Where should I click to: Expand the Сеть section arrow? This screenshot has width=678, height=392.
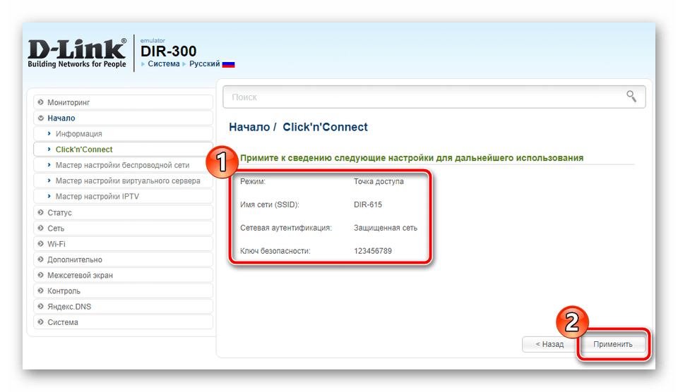click(x=41, y=228)
